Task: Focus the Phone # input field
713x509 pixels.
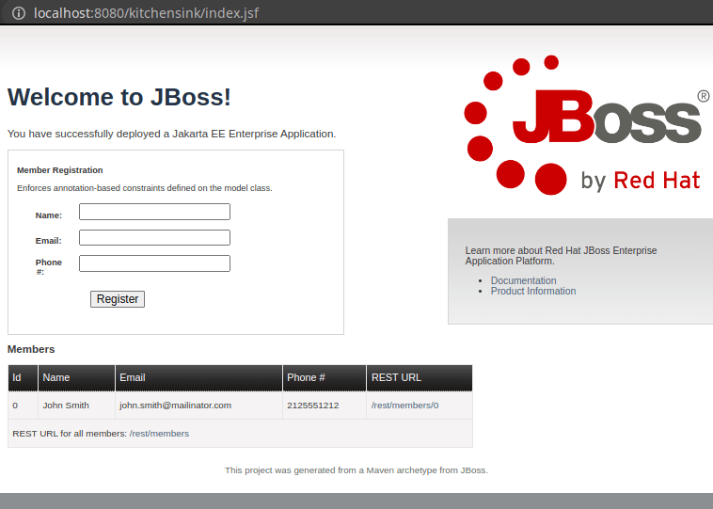Action: point(154,263)
